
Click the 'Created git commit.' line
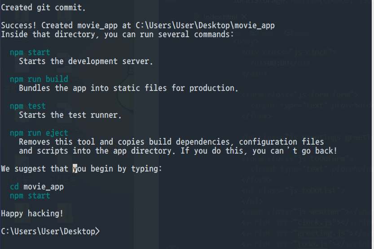tap(43, 8)
